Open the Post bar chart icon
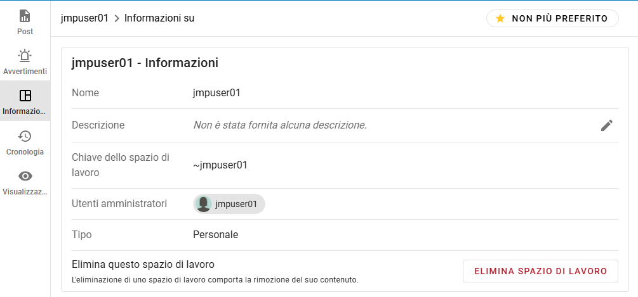Viewport: 638px width, 297px height. pyautogui.click(x=25, y=16)
